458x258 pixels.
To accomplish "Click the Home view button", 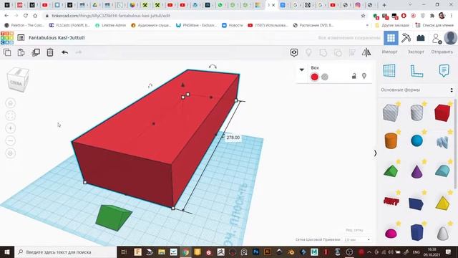I will pos(11,103).
